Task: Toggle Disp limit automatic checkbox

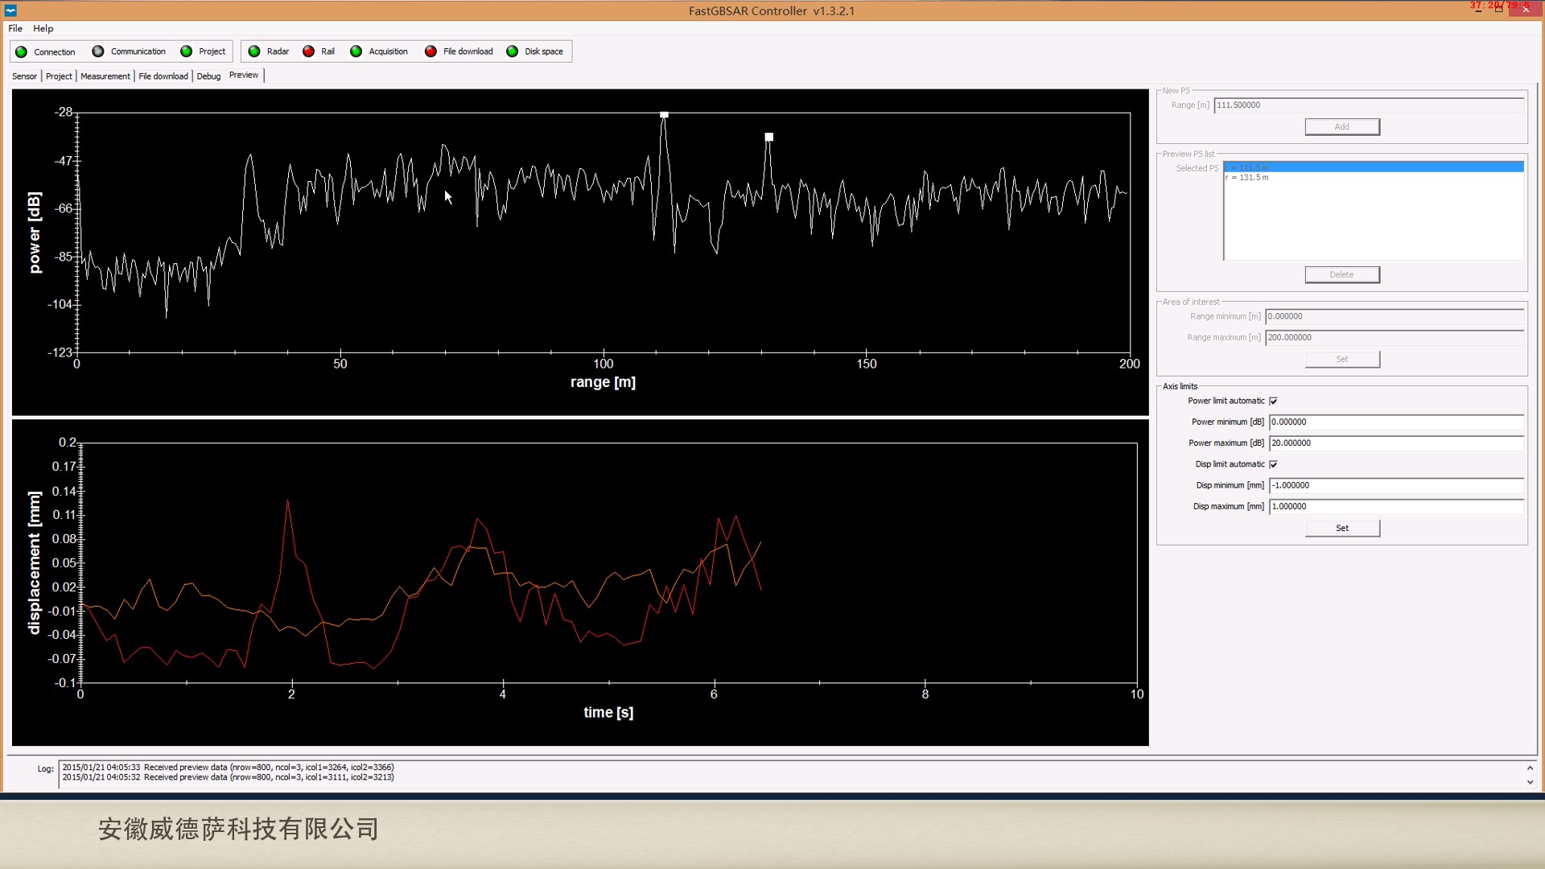Action: tap(1273, 464)
